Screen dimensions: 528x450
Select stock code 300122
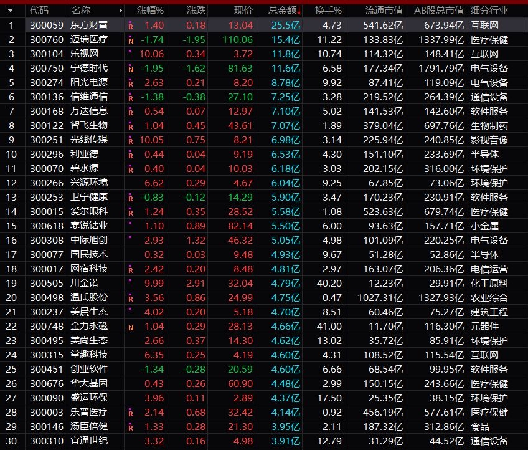tap(47, 126)
